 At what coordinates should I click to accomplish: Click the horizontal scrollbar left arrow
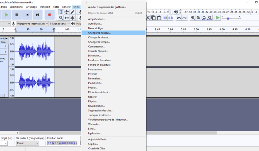(x=18, y=133)
